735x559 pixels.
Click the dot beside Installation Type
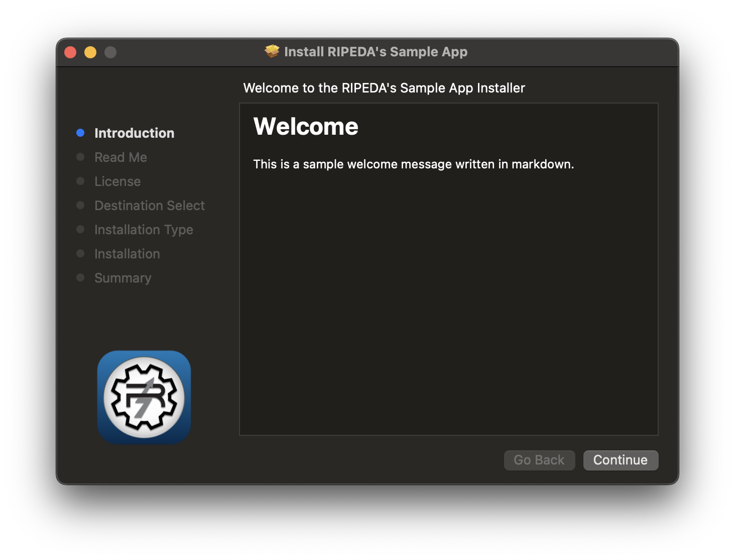click(81, 229)
